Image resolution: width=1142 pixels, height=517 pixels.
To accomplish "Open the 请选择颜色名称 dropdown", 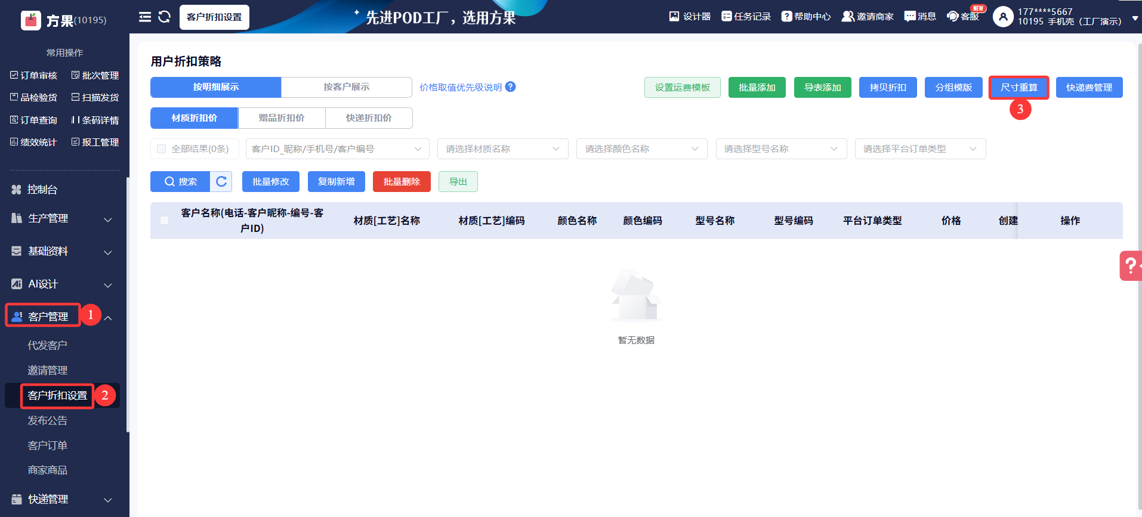I will click(x=642, y=149).
